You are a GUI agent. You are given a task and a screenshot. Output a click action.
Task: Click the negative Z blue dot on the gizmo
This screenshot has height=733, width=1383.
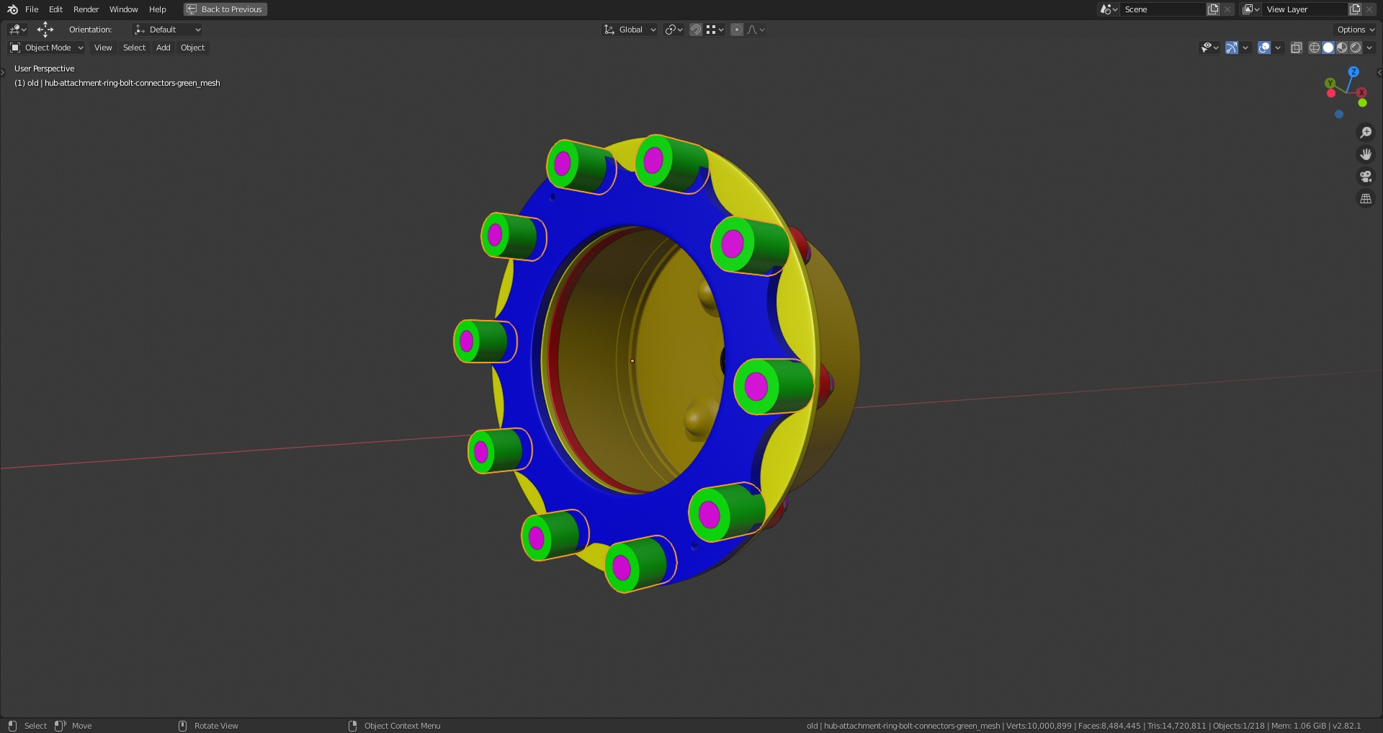(x=1339, y=114)
